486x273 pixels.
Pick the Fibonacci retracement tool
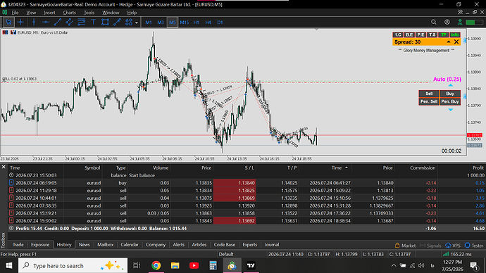point(81,23)
